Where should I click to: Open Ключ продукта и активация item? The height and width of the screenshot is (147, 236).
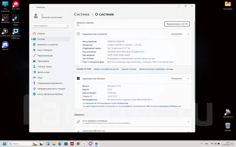coord(133,122)
